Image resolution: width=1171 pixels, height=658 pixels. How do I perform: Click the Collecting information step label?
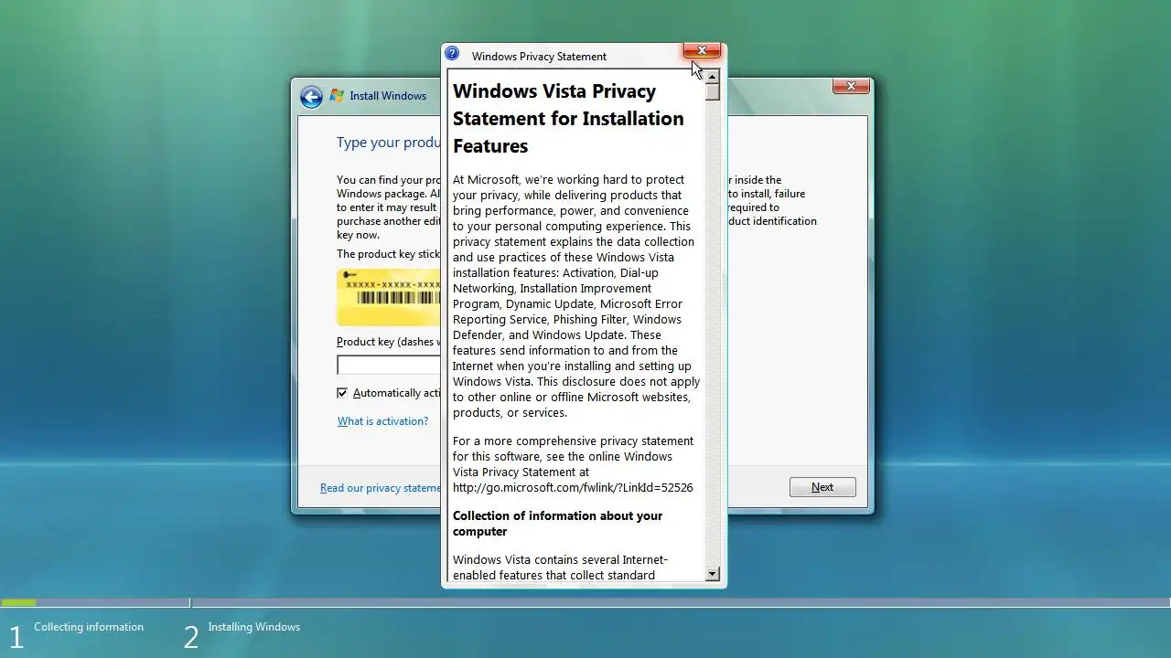click(x=89, y=627)
